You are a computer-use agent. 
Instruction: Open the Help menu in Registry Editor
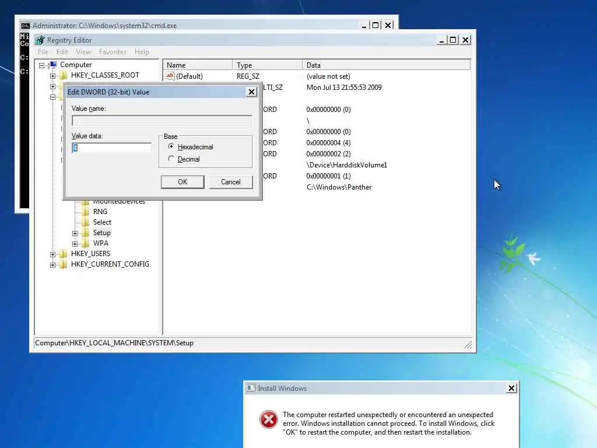point(142,52)
